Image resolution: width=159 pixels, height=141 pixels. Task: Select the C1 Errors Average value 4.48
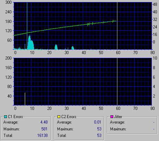point(44,122)
